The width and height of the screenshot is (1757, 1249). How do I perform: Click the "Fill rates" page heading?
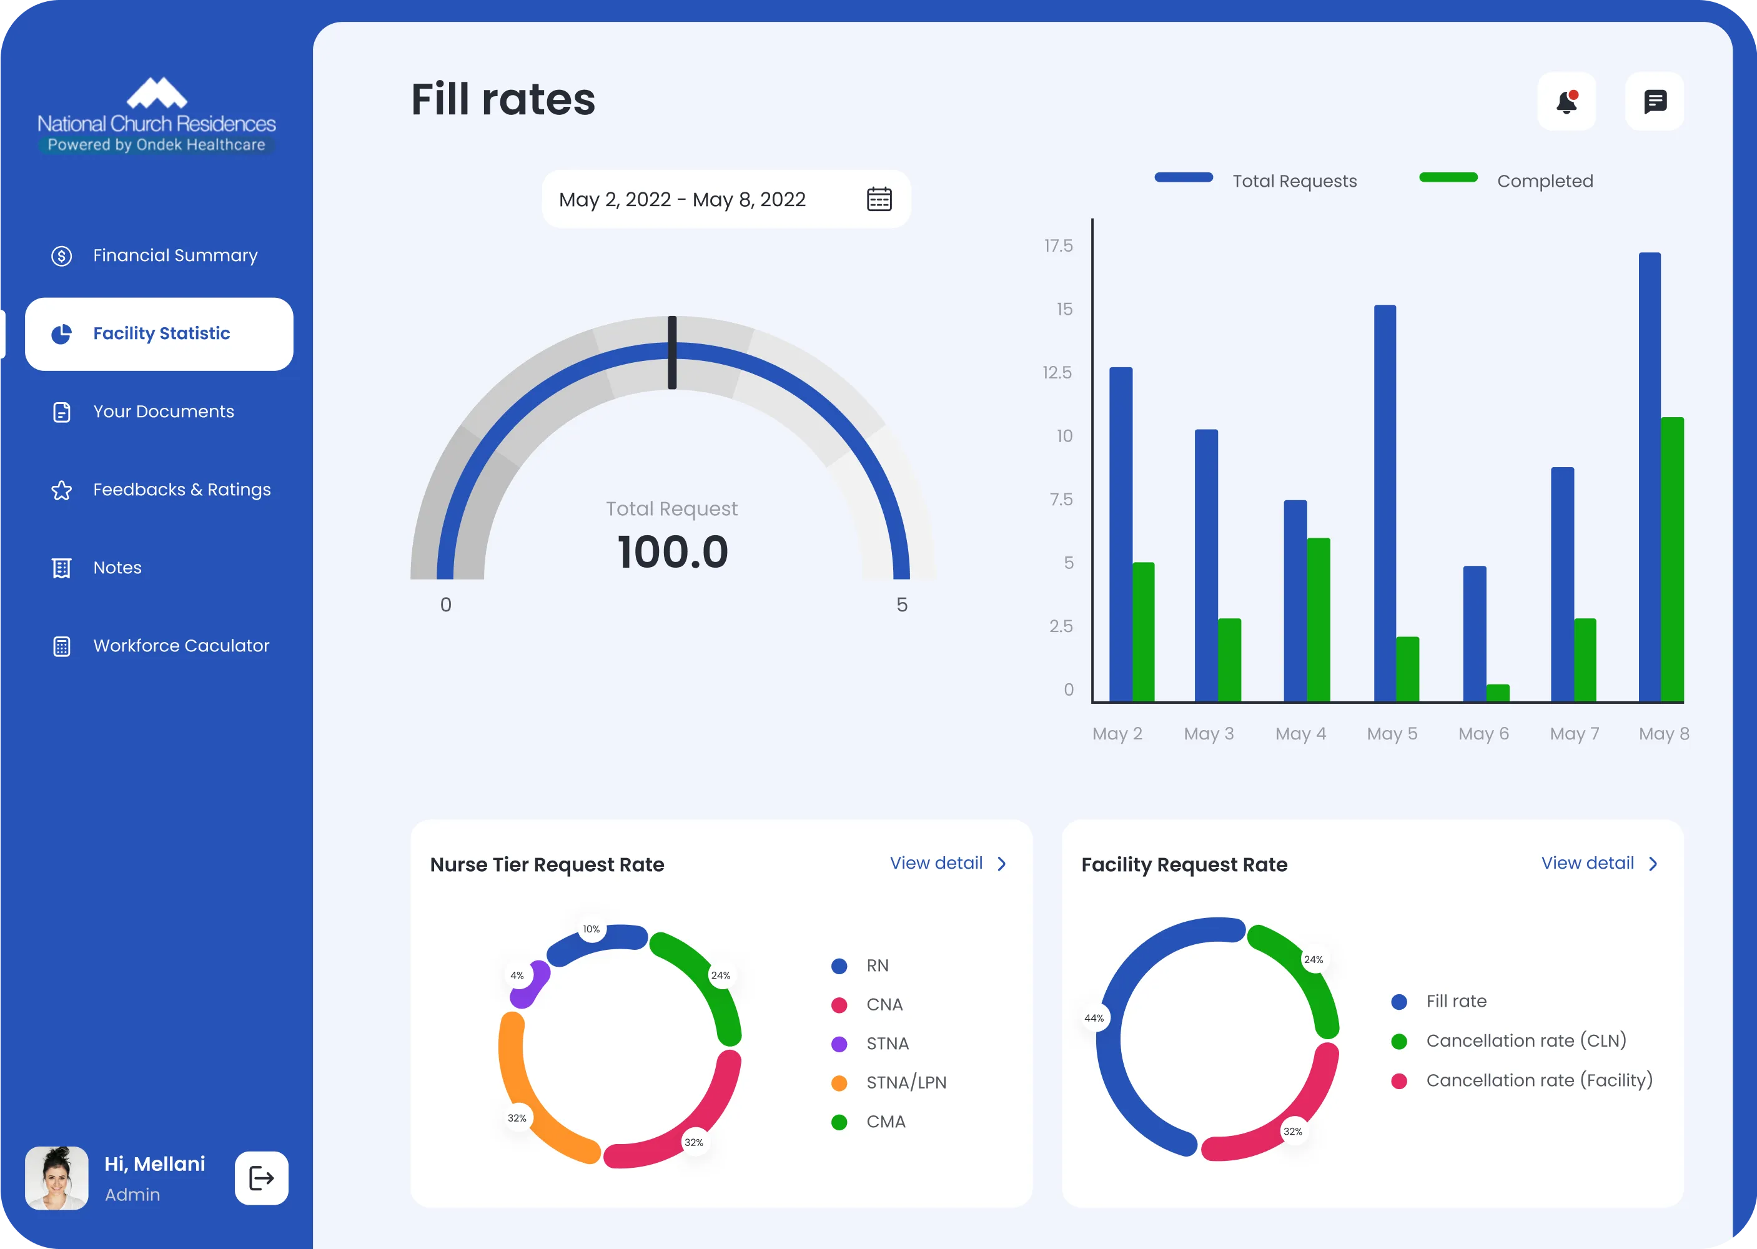(503, 100)
